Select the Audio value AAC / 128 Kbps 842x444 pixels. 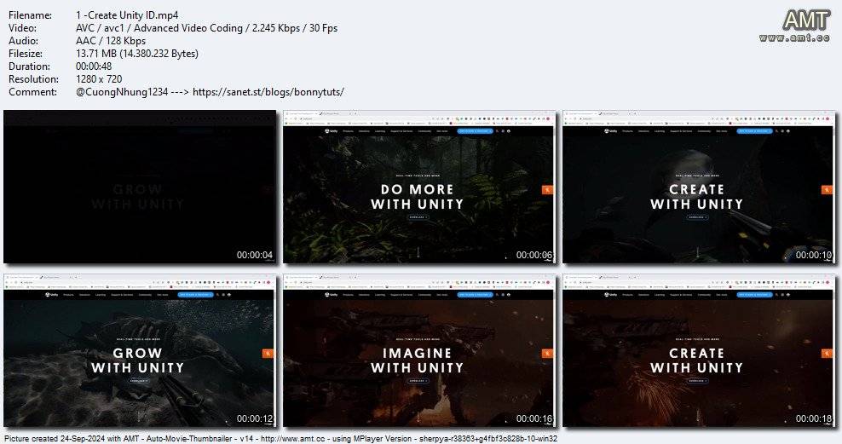click(111, 41)
